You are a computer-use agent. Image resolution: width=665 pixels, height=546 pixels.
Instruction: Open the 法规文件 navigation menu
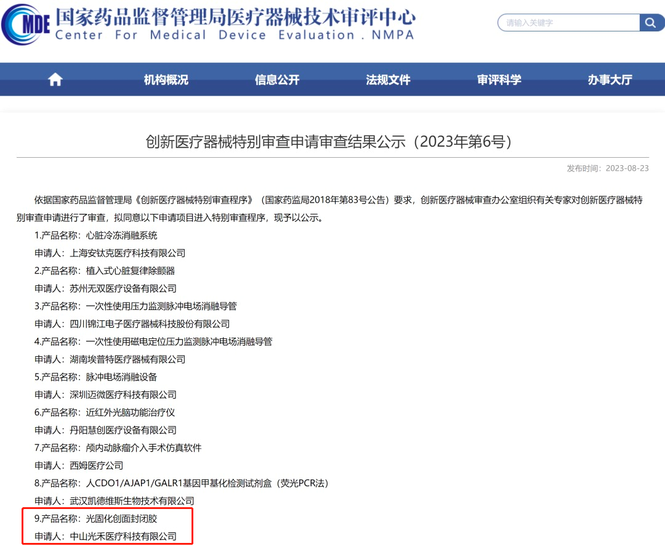coord(387,79)
